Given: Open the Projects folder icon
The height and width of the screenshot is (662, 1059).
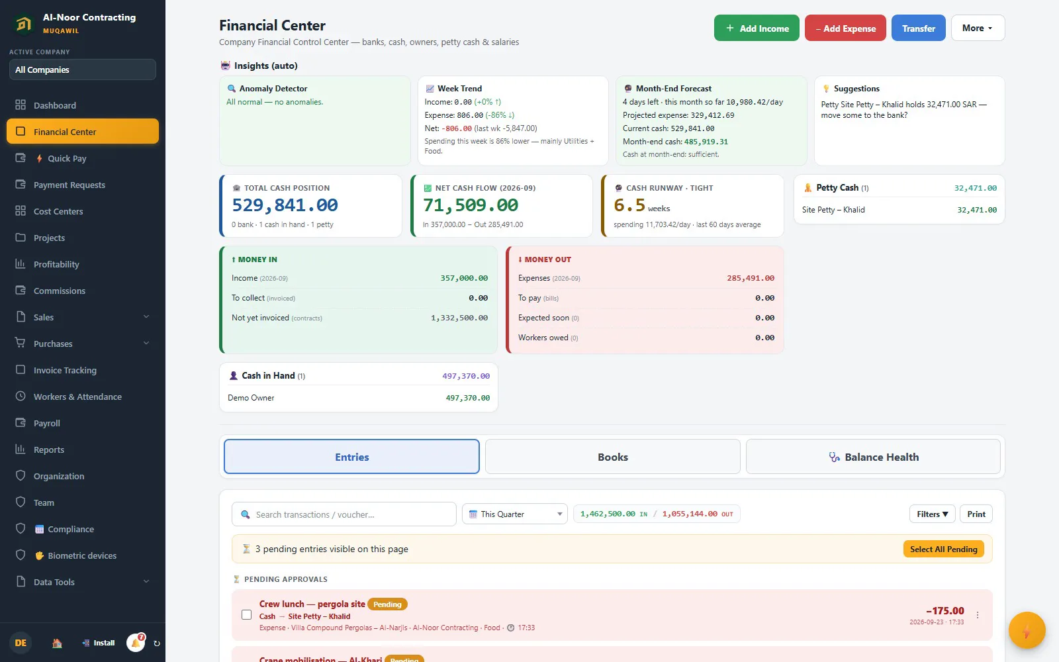Looking at the screenshot, I should 21,238.
